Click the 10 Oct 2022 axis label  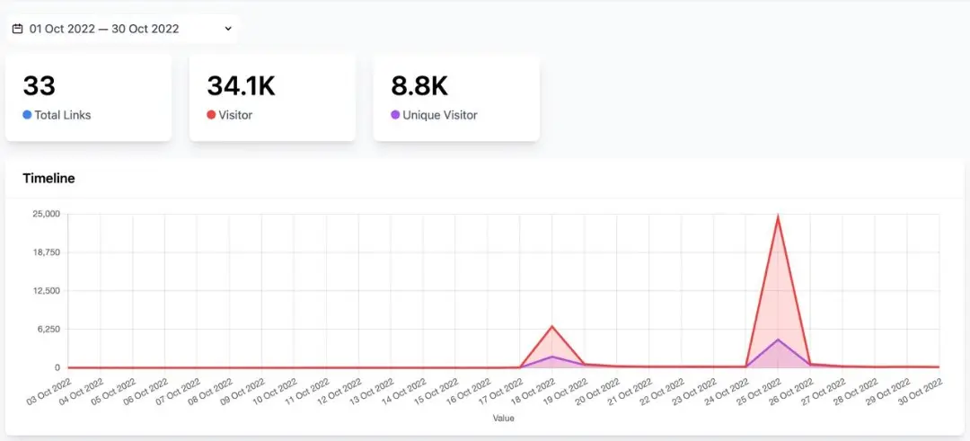coord(276,393)
